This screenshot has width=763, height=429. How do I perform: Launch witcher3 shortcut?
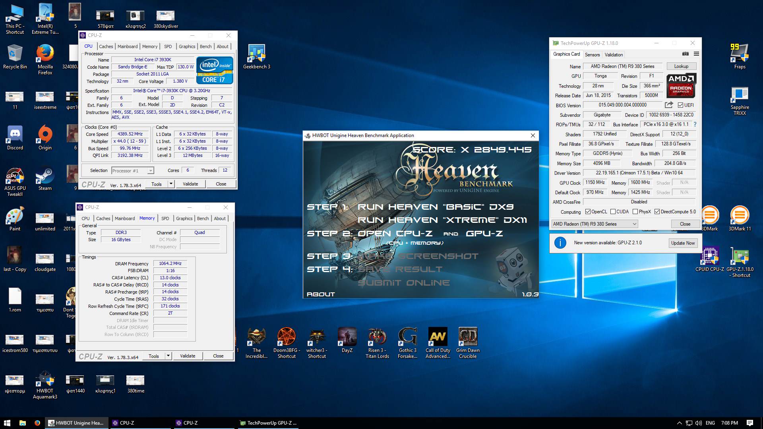[x=317, y=343]
